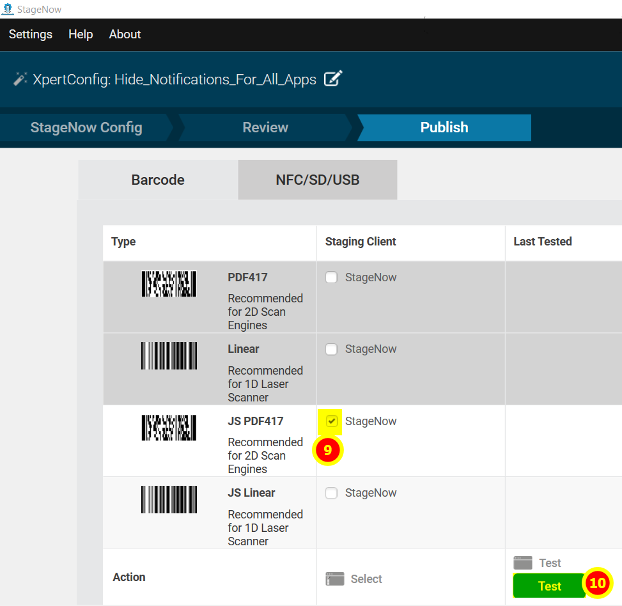Uncheck the JS PDF417 StageNow checkbox

[332, 421]
